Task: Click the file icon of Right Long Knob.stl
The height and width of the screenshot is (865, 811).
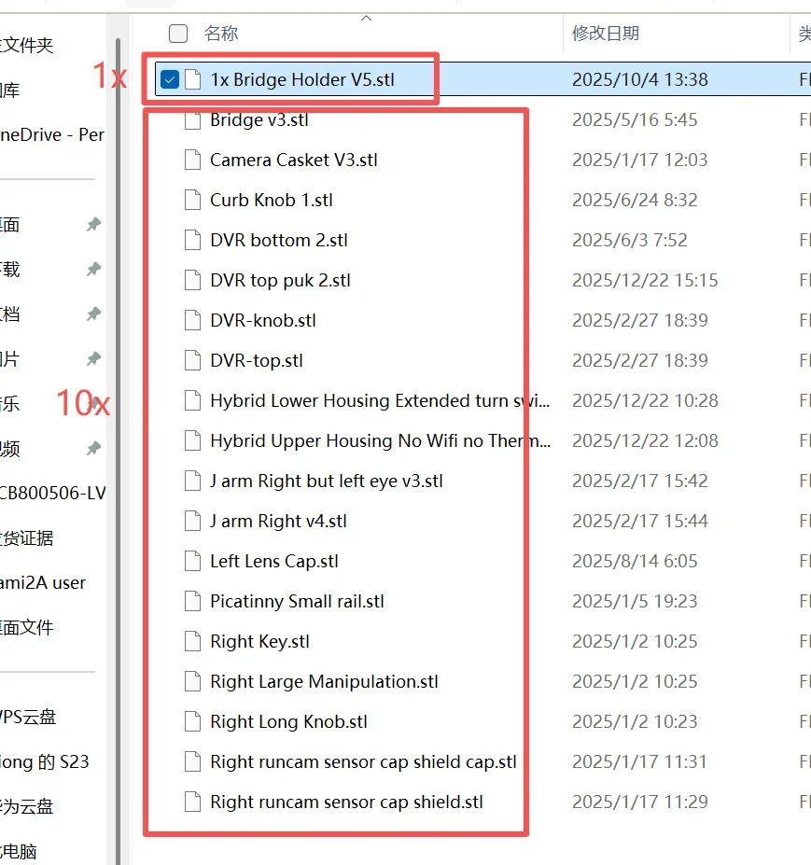Action: click(x=192, y=721)
